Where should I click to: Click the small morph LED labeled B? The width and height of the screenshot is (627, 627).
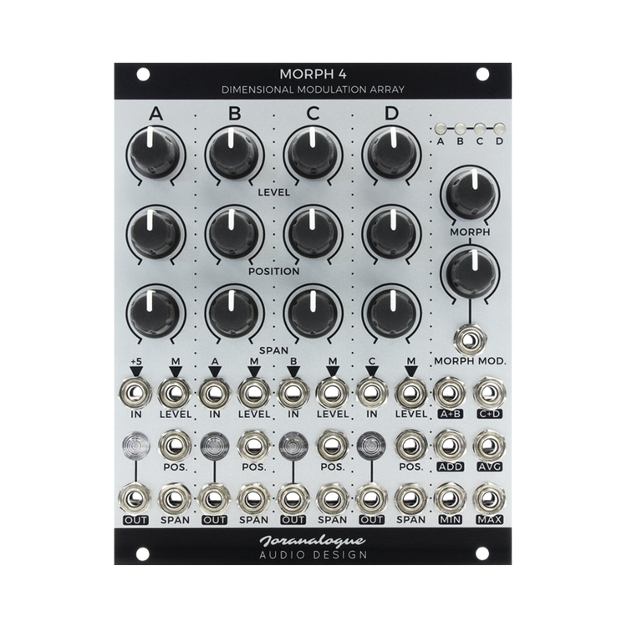(x=461, y=129)
